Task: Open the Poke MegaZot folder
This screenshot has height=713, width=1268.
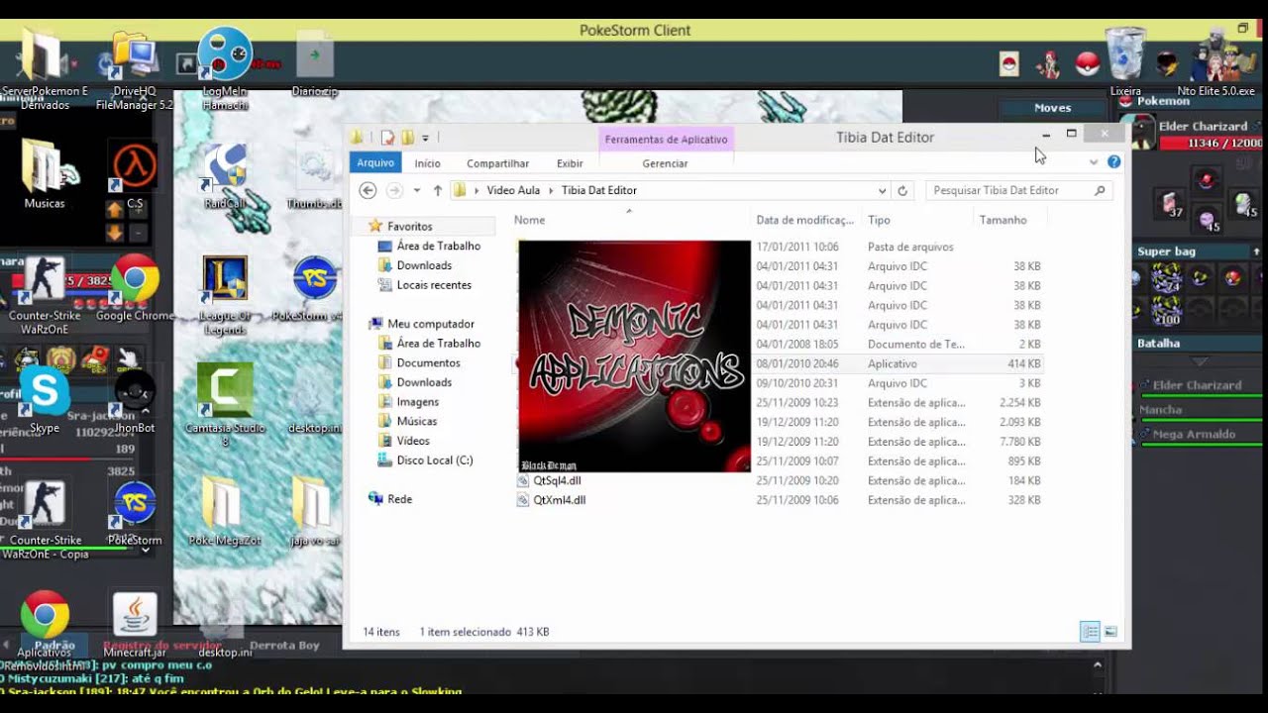Action: [x=224, y=510]
